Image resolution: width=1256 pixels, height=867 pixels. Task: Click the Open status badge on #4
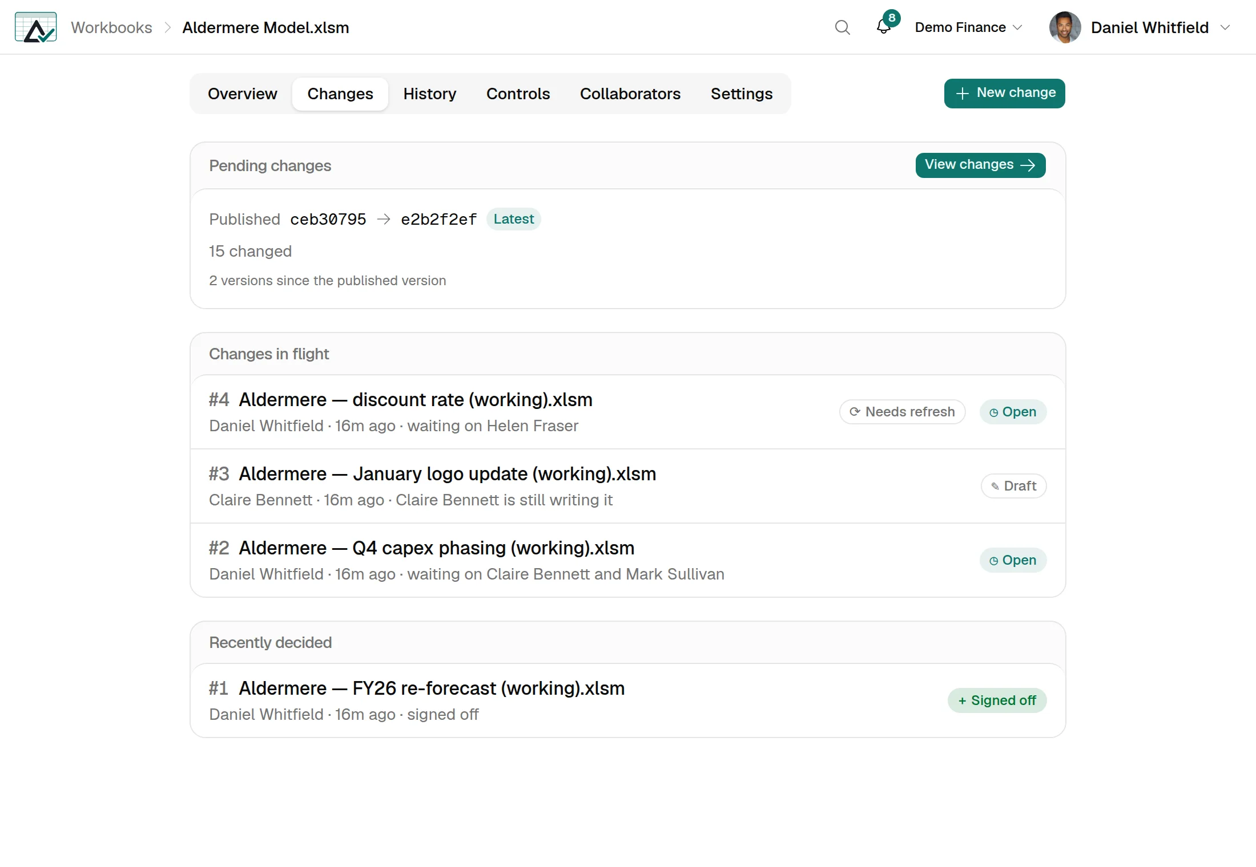point(1013,412)
